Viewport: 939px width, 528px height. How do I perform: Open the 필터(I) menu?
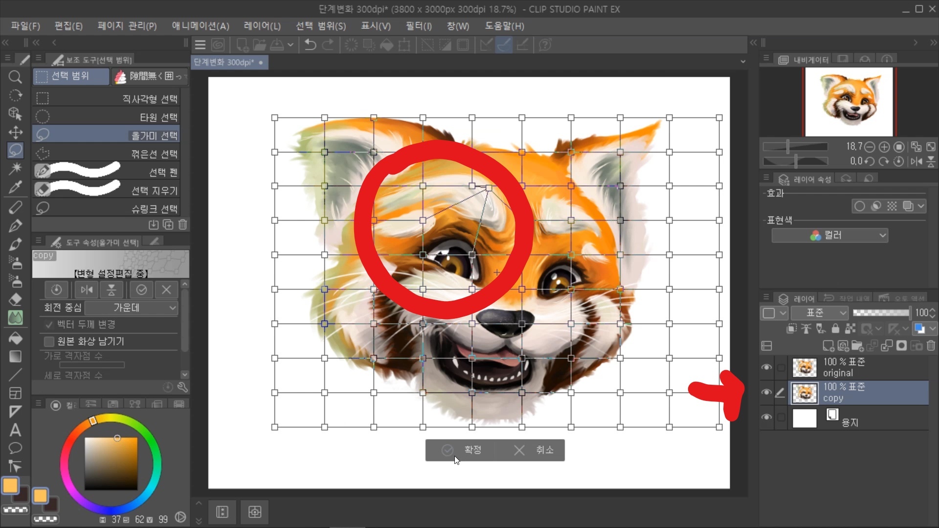click(x=419, y=26)
